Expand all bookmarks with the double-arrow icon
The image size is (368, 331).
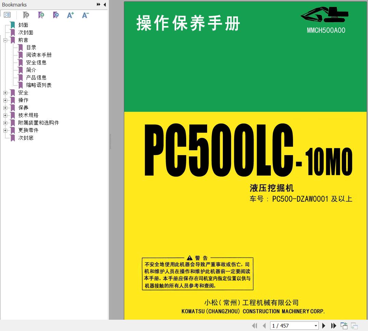point(98,4)
